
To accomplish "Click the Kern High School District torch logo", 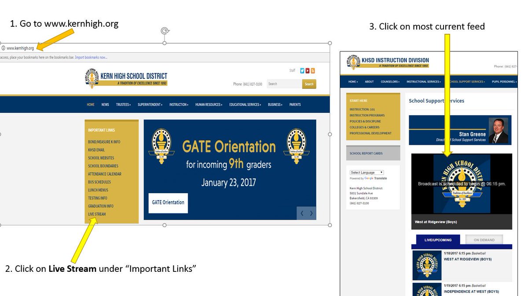I will pyautogui.click(x=92, y=79).
